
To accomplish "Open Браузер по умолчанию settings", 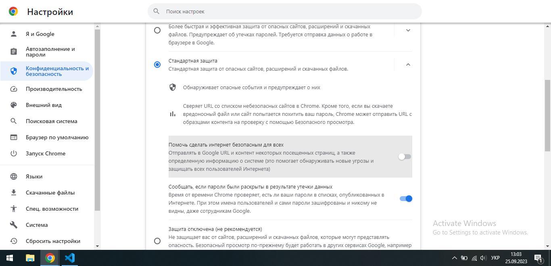I will point(57,137).
